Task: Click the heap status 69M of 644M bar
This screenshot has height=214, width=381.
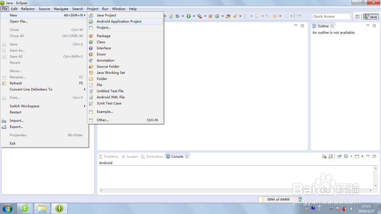Action: pos(279,200)
